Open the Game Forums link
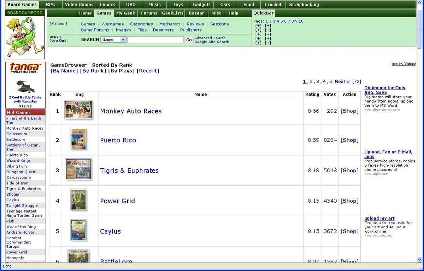The height and width of the screenshot is (271, 424). (95, 30)
